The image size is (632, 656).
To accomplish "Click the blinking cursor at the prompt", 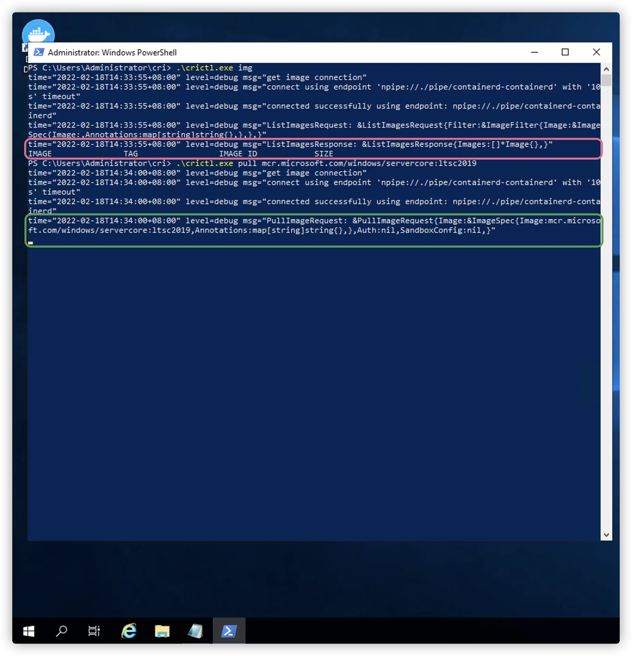I will (31, 243).
